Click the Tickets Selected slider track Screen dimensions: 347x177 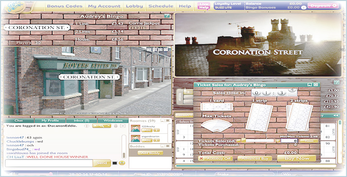(258, 141)
